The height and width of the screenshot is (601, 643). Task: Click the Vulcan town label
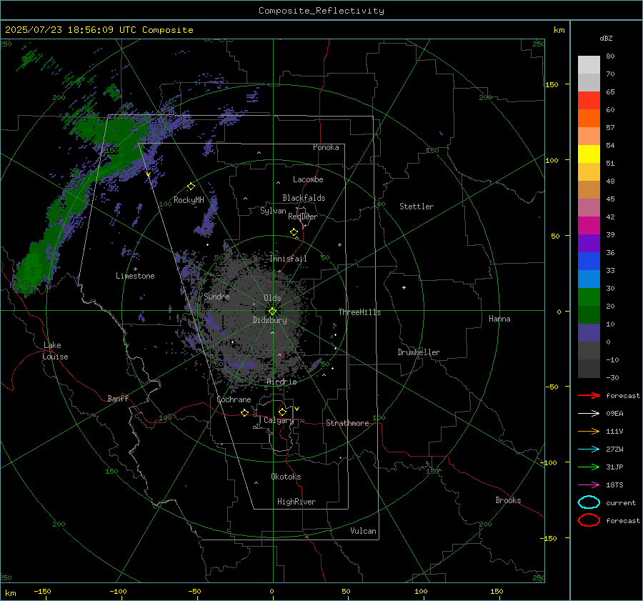click(x=364, y=531)
